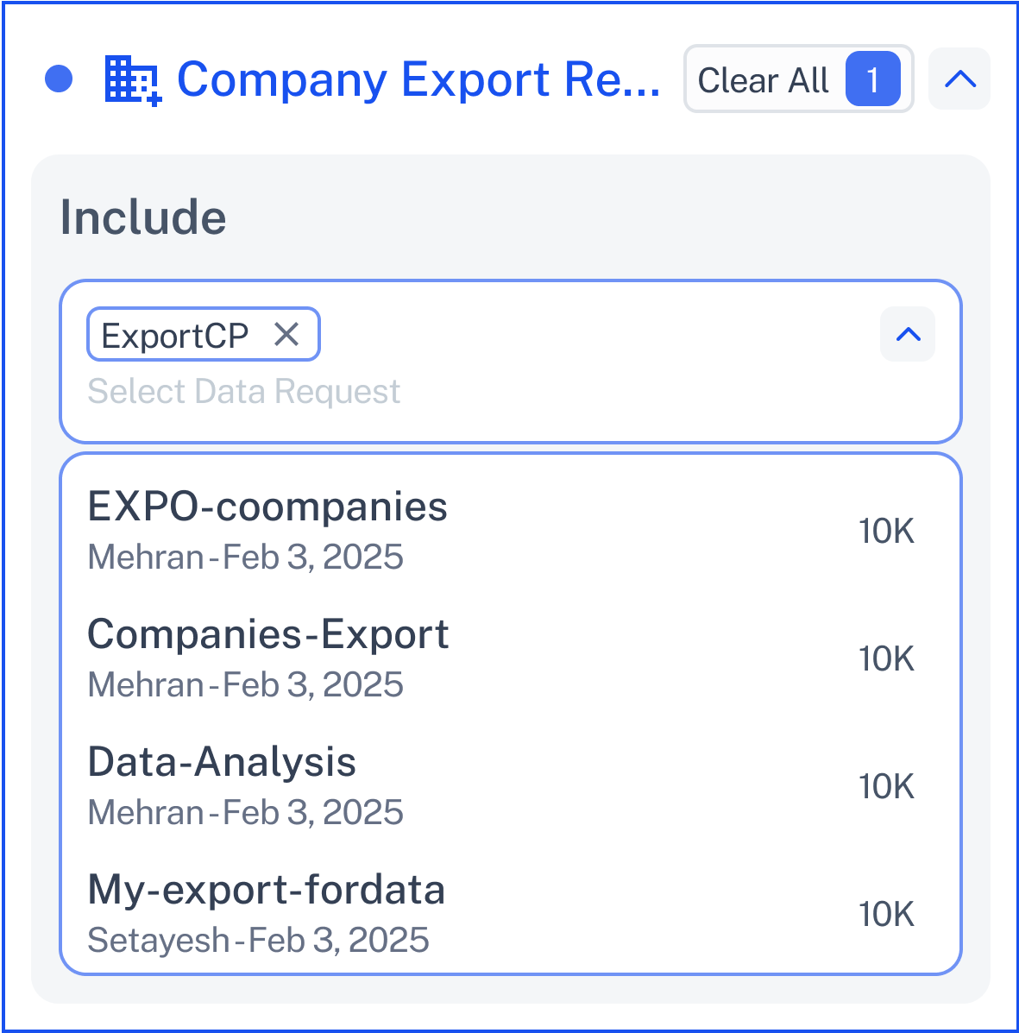This screenshot has height=1033, width=1019.
Task: Click the company building icon in header
Action: coord(133,79)
